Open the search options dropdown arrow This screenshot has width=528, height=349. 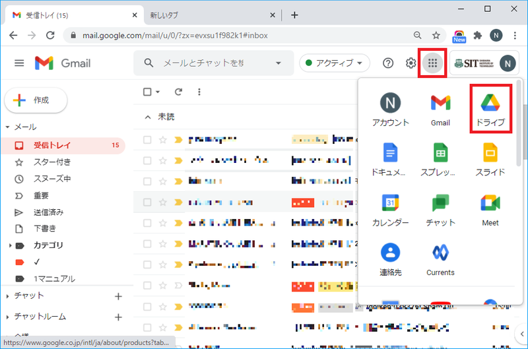tap(278, 63)
